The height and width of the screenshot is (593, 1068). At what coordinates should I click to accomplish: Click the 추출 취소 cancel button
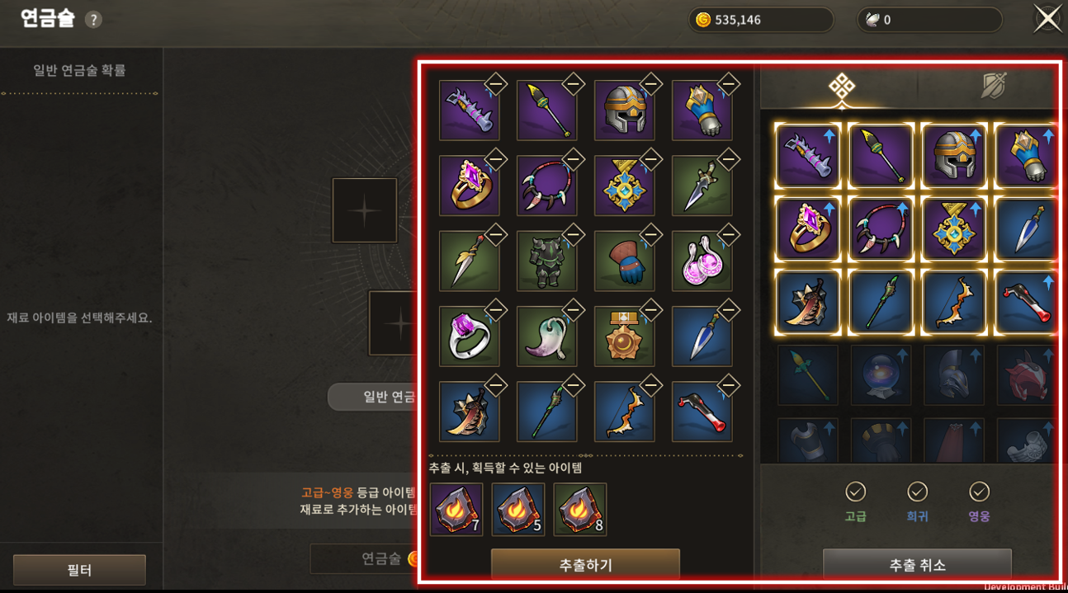point(917,565)
